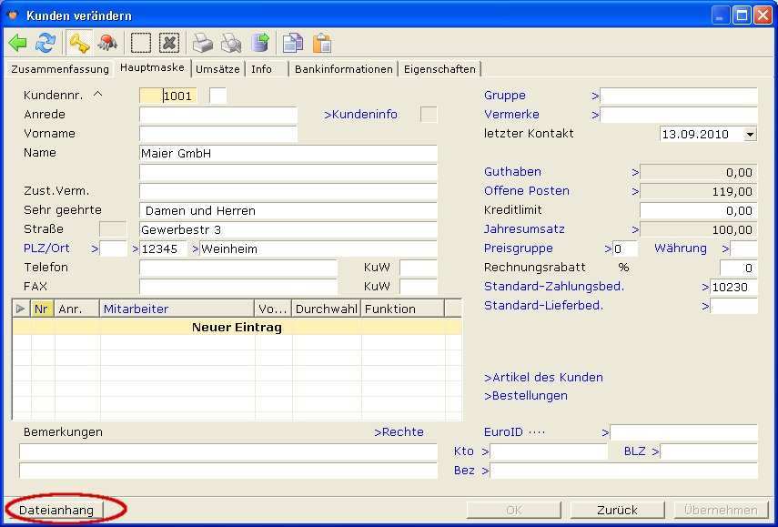Open the Standard-Zahlungsbed. lookup arrow
Screen dimensions: 778x527
point(705,287)
